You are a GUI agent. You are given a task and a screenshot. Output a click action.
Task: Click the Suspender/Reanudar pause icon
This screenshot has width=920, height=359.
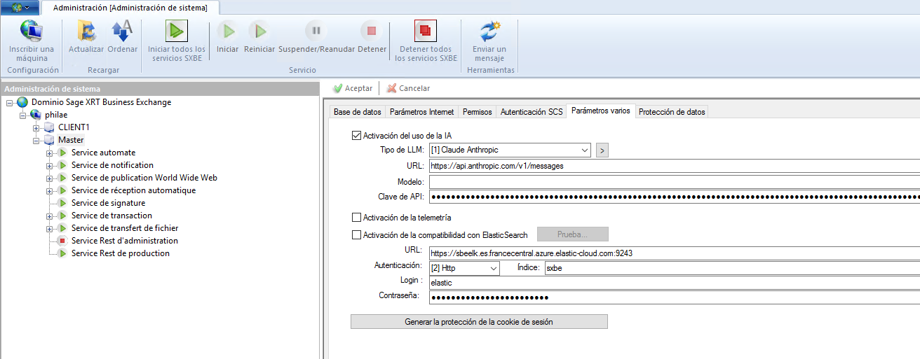pyautogui.click(x=316, y=31)
